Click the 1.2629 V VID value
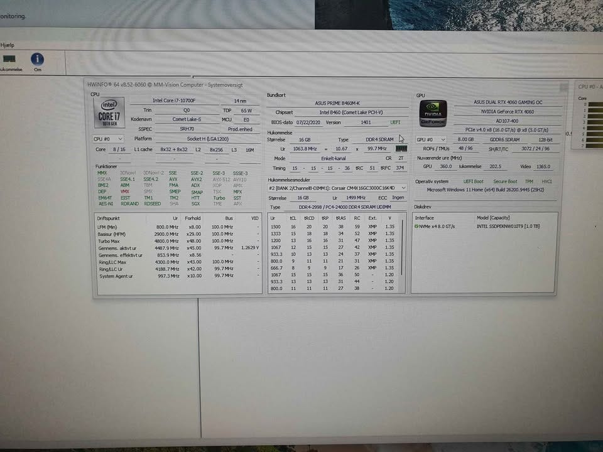 pos(250,248)
